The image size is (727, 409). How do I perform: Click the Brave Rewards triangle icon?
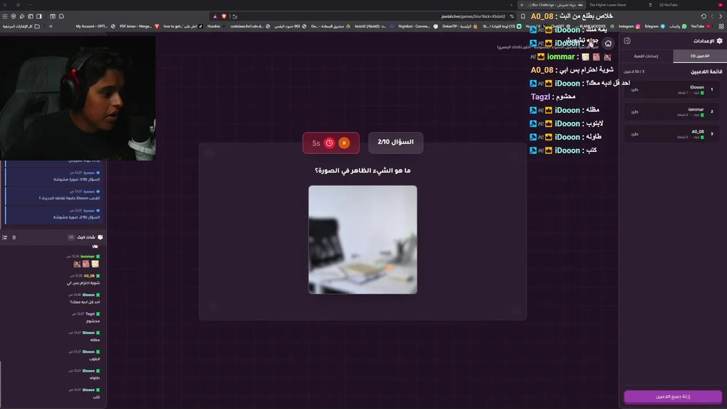215,16
